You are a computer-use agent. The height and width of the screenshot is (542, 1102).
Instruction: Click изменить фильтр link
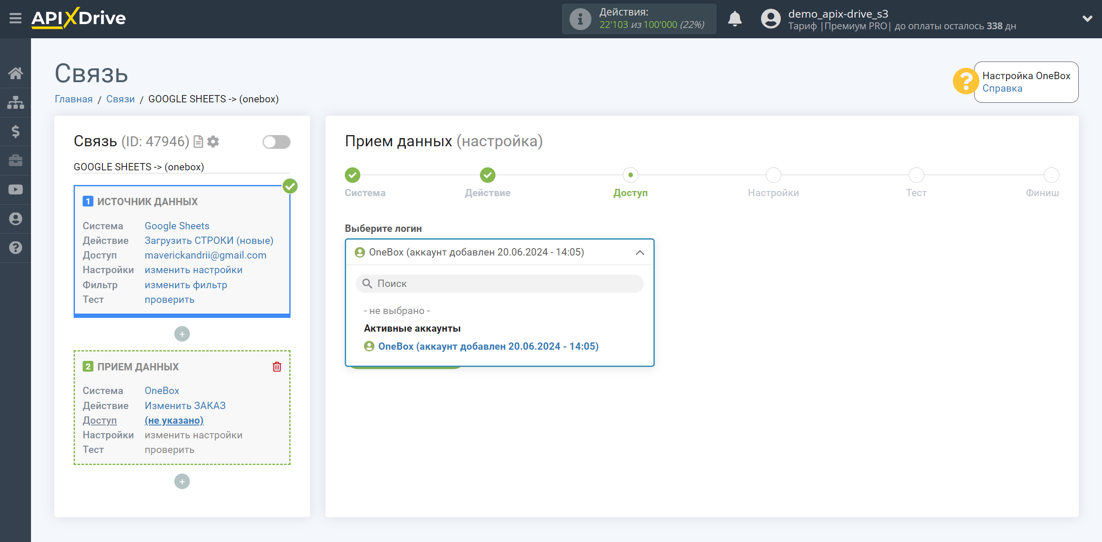tap(186, 285)
